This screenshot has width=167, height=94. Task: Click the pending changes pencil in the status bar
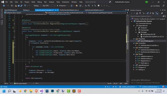[x=113, y=87]
